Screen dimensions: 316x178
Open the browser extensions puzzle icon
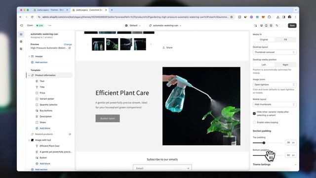coord(269,17)
